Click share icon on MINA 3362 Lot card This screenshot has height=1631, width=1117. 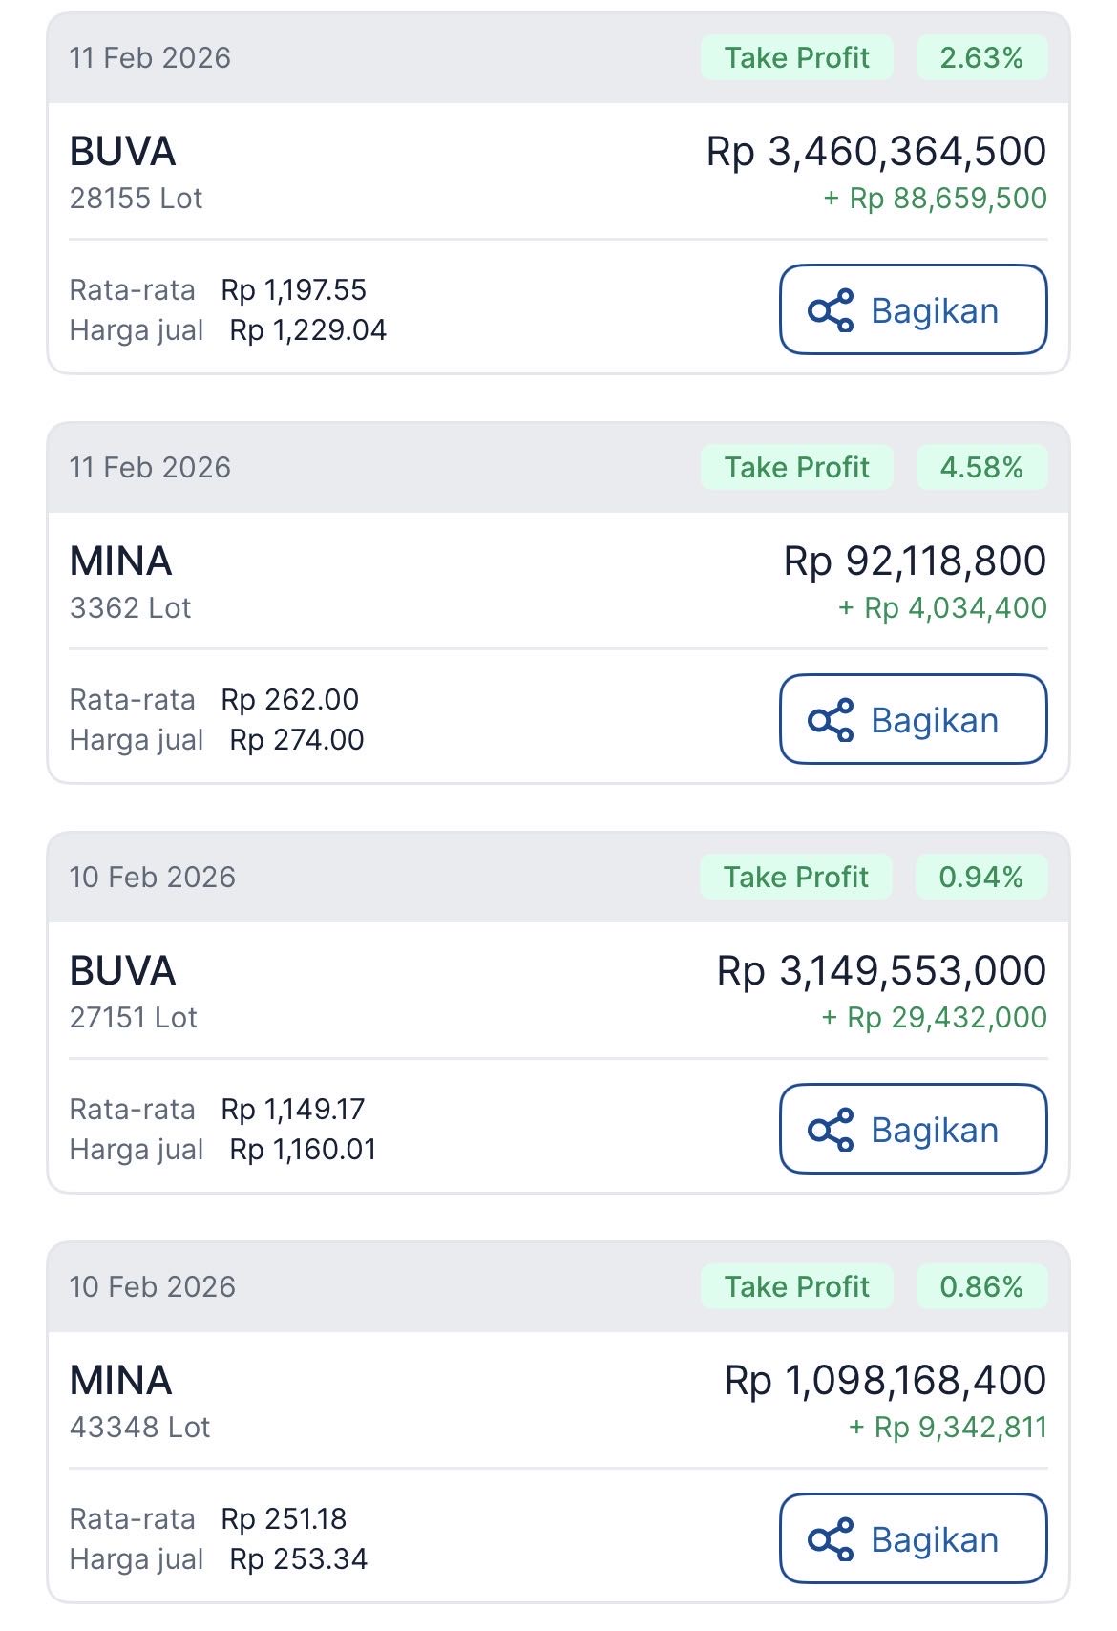click(x=831, y=721)
